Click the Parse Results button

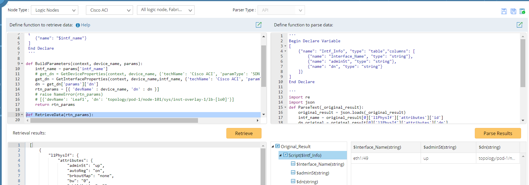click(498, 133)
